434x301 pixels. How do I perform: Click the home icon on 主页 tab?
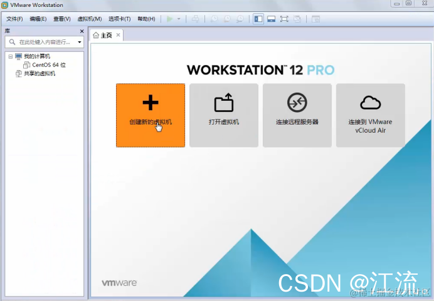[x=96, y=35]
